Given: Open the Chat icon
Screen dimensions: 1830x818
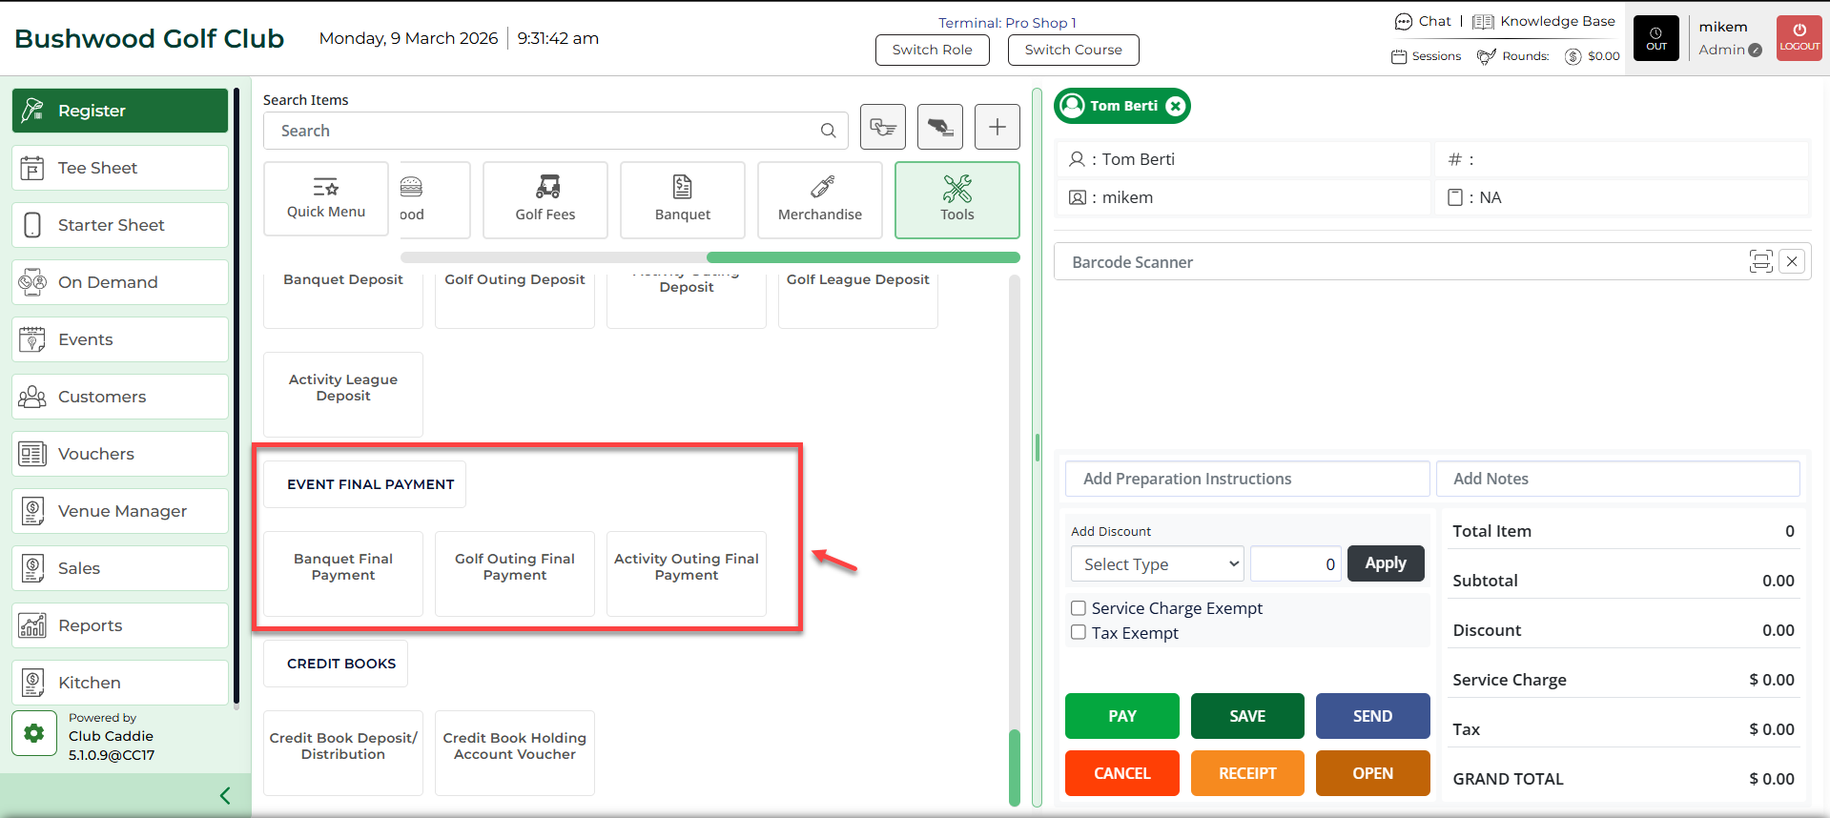Looking at the screenshot, I should coord(1404,22).
